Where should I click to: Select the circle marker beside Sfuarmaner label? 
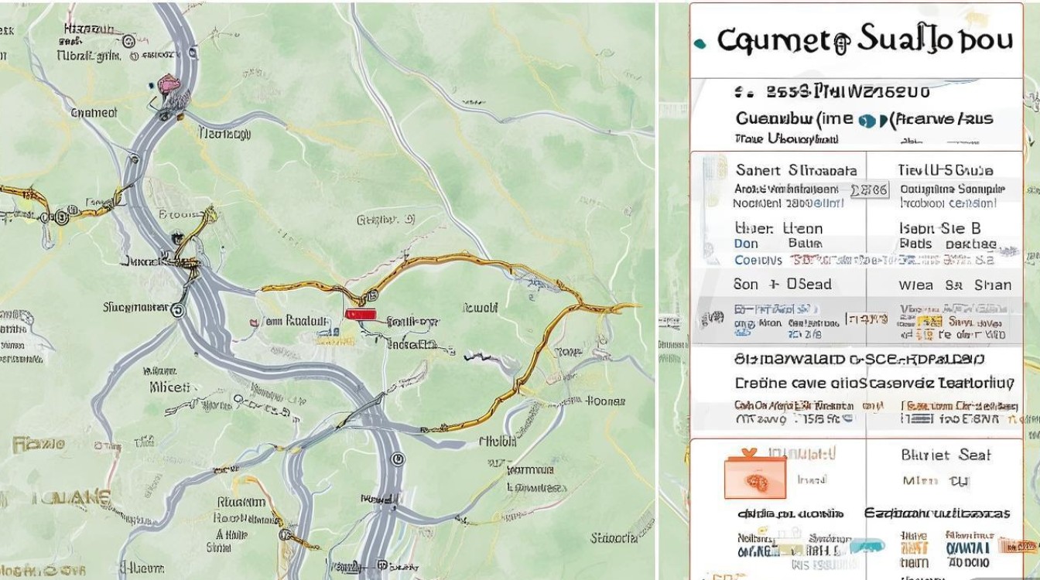click(x=179, y=310)
